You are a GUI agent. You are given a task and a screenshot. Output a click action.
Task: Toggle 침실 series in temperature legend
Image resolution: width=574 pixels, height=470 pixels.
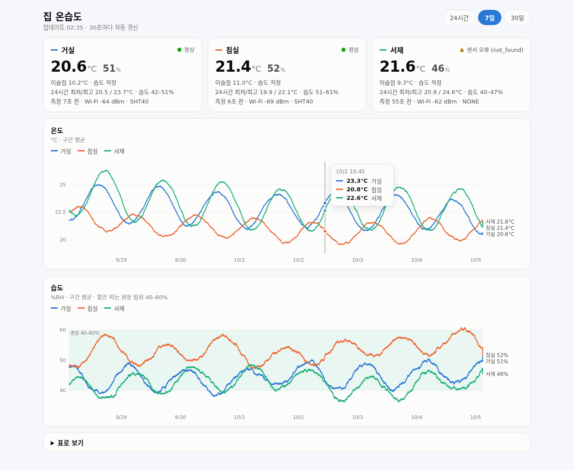88,151
